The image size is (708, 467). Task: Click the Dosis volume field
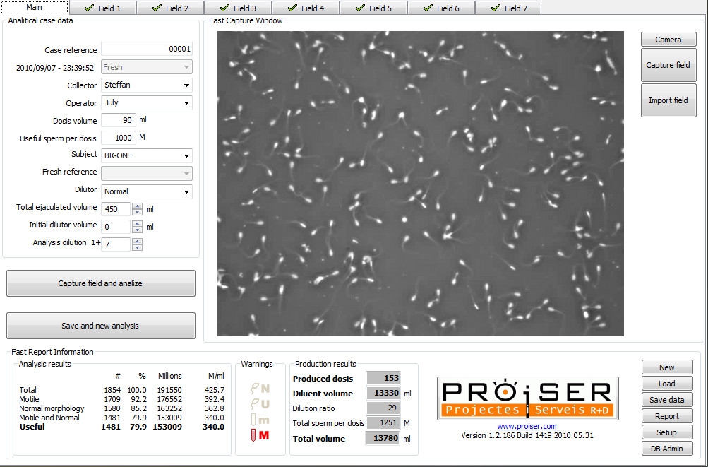click(x=119, y=120)
